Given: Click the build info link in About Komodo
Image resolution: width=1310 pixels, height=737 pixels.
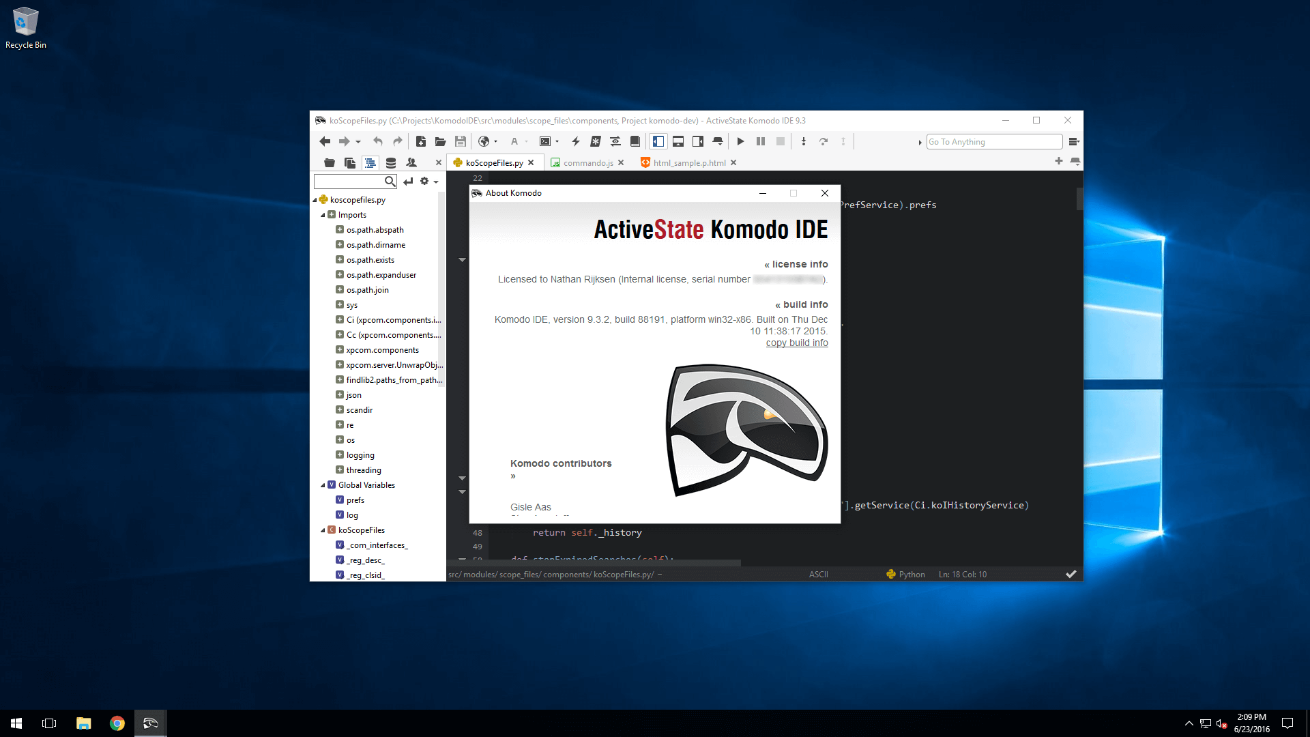Looking at the screenshot, I should [x=801, y=304].
